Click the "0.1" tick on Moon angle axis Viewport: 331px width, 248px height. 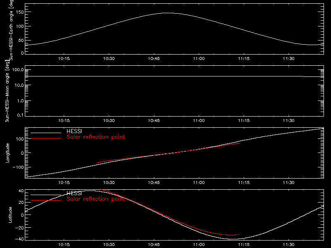pos(20,115)
